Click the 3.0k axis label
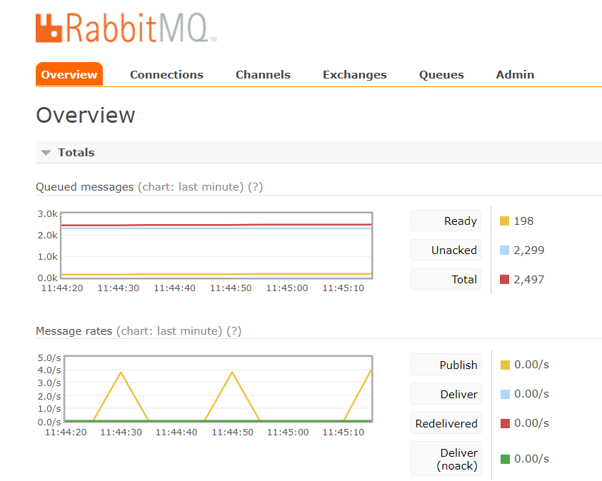Viewport: 602px width, 481px height. [48, 213]
